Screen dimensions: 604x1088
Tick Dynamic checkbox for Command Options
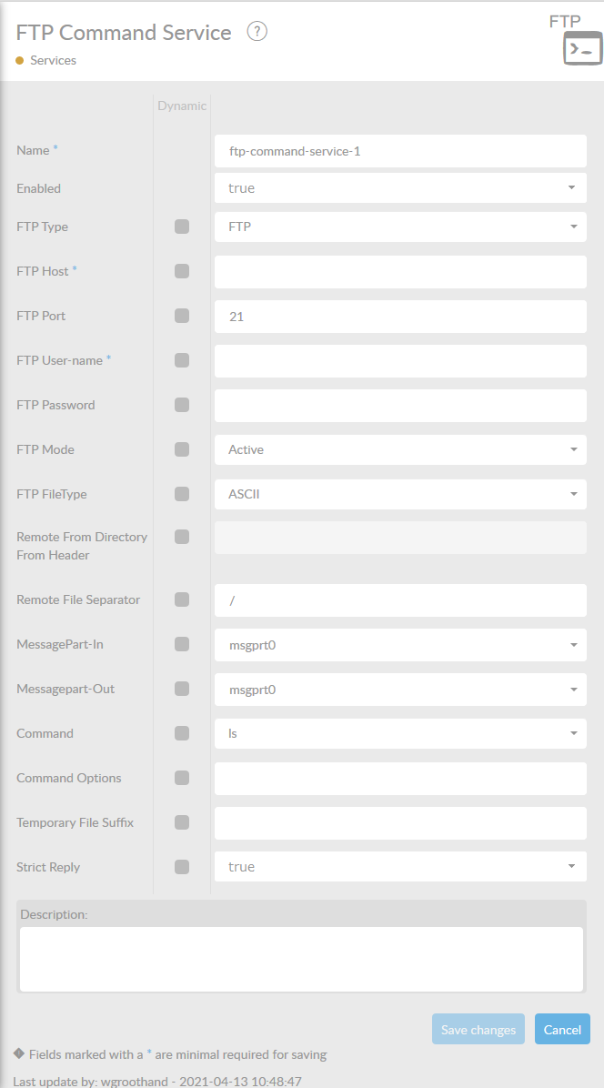click(182, 778)
